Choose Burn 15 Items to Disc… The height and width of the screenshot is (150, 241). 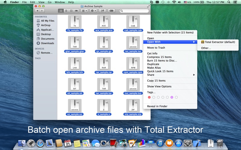(170, 61)
